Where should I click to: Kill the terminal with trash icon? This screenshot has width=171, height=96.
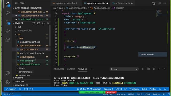[154, 69]
